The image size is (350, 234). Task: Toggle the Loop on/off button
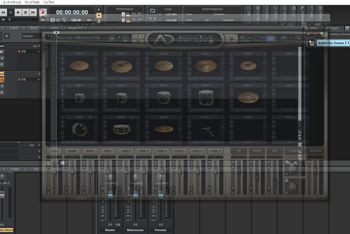152,11
